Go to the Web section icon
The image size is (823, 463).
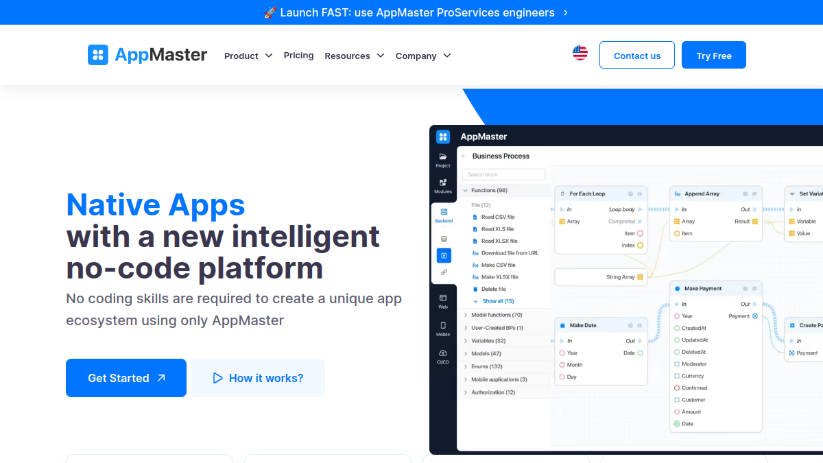point(443,301)
